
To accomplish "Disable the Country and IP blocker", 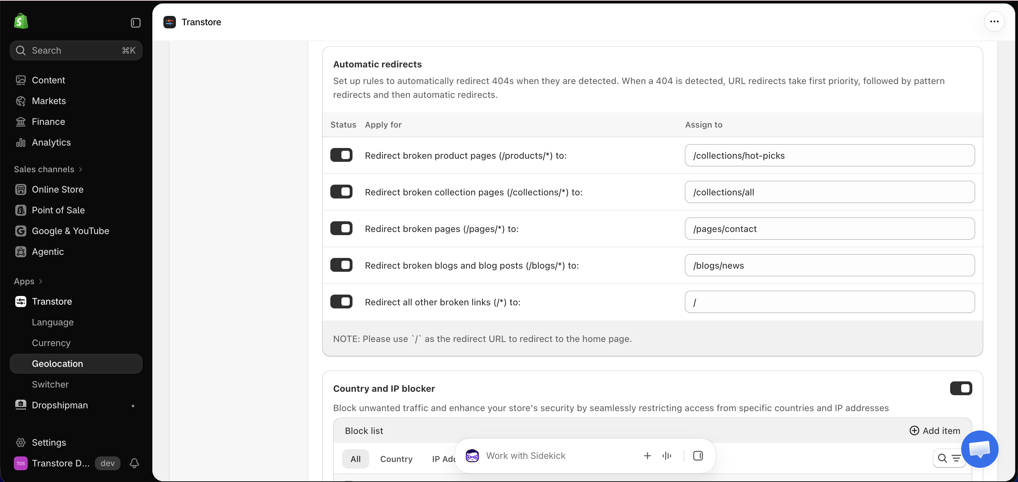I will click(961, 388).
